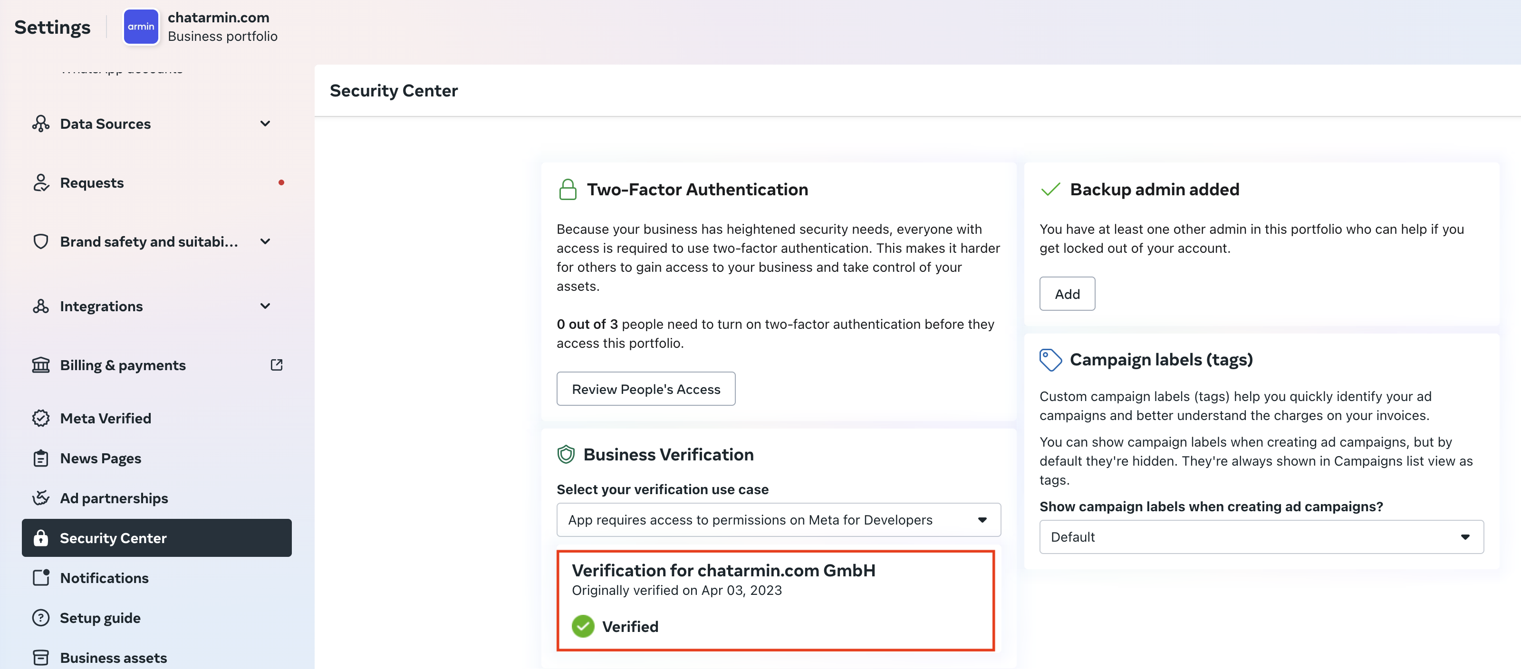1521x669 pixels.
Task: Click the Setup guide question mark icon
Action: (41, 618)
